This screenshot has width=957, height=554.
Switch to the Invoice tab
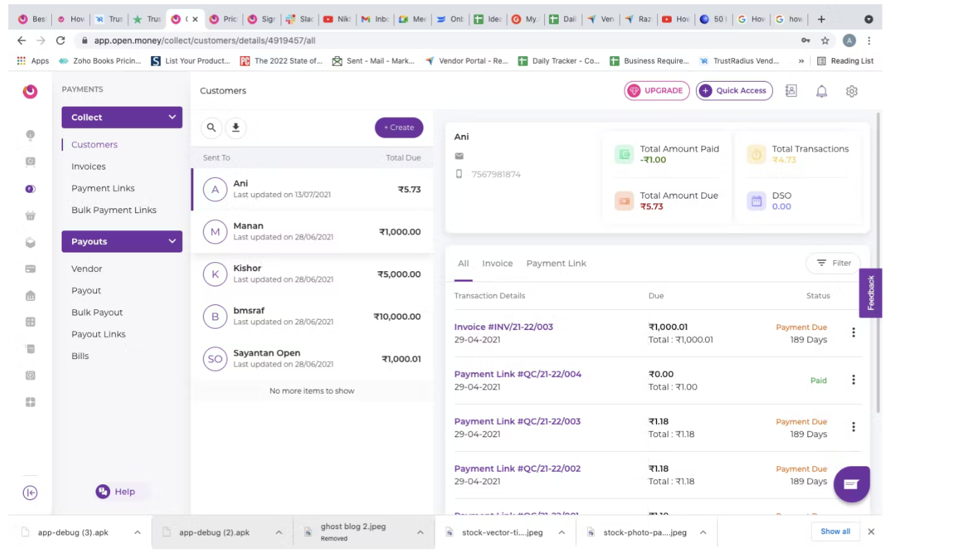[x=497, y=263]
